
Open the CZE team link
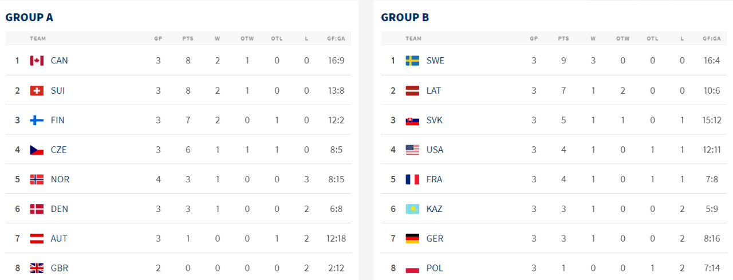tap(58, 150)
